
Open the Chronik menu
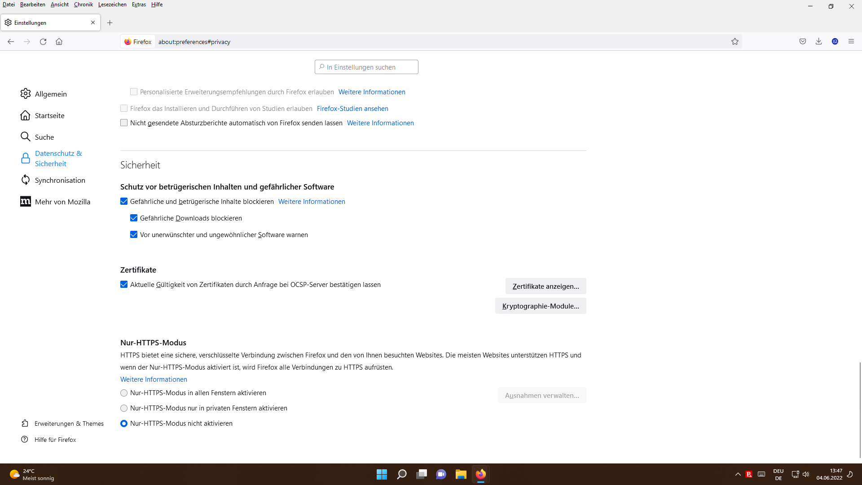[x=83, y=4]
